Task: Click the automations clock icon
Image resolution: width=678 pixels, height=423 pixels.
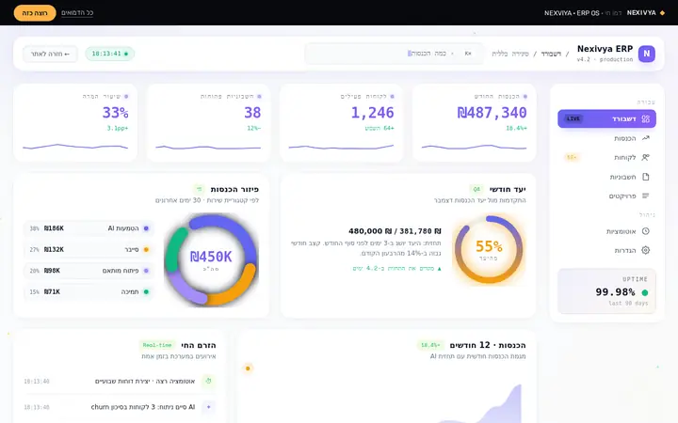Action: tap(646, 231)
